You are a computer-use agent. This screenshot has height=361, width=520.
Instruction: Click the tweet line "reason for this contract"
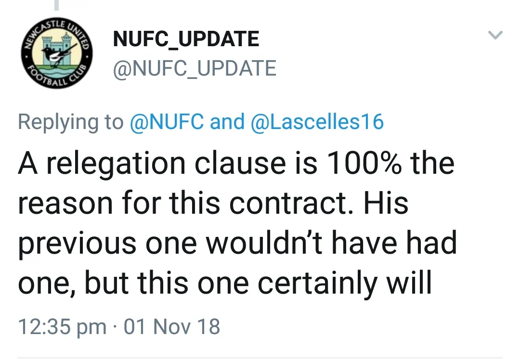(213, 203)
